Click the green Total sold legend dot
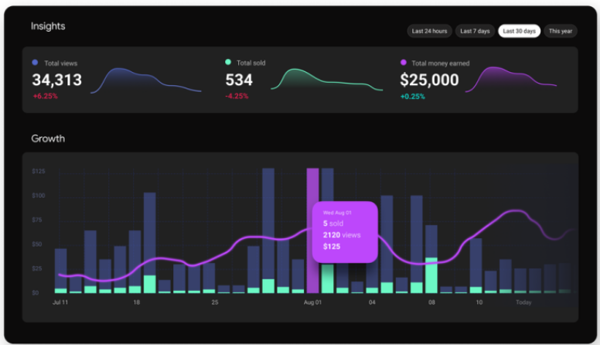Screen dimensions: 600x345 228,62
